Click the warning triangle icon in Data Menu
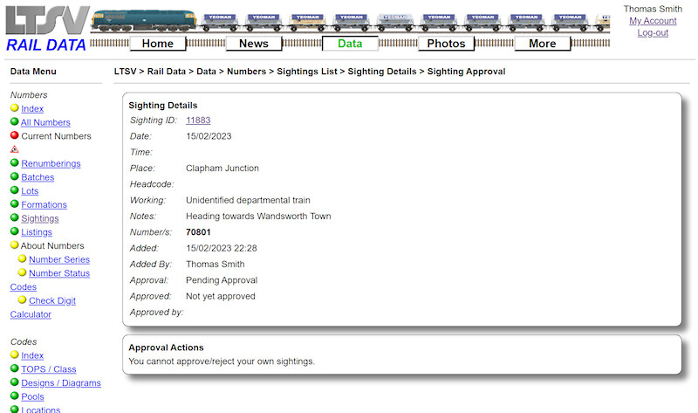Screen dimensions: 698x413 (x=15, y=149)
